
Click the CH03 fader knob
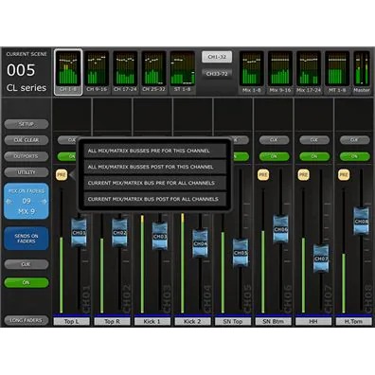click(x=160, y=237)
